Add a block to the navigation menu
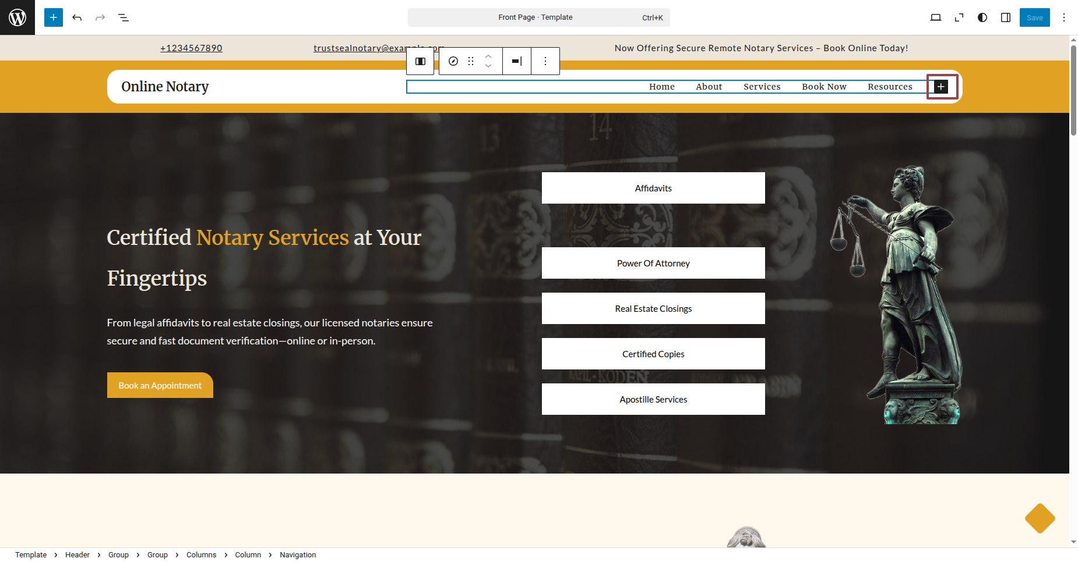Viewport: 1078px width, 562px height. (941, 87)
